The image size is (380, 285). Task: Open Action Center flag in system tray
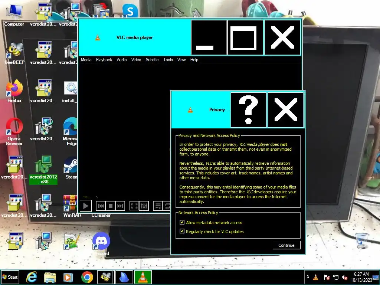tap(327, 277)
